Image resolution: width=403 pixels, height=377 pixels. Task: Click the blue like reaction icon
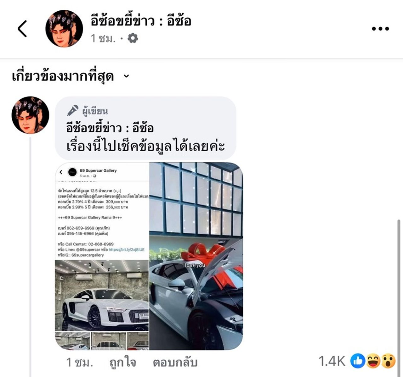click(x=358, y=361)
